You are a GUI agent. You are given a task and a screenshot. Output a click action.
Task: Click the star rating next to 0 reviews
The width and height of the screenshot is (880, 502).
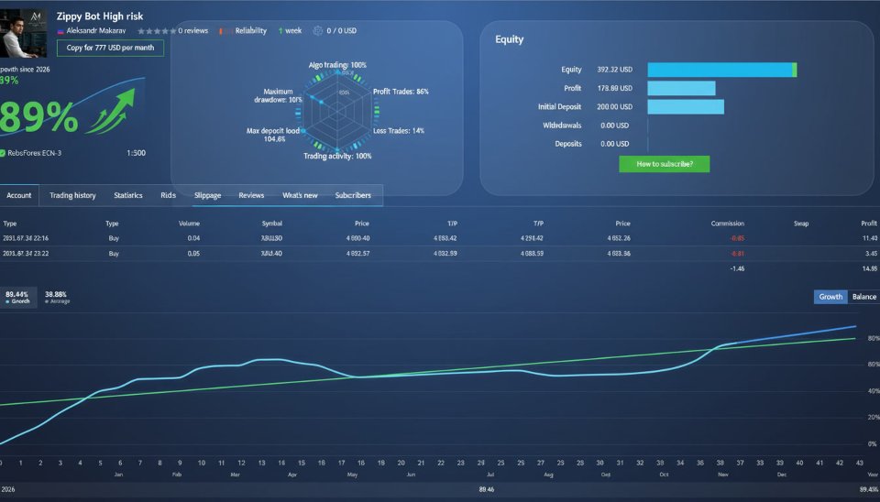click(157, 31)
